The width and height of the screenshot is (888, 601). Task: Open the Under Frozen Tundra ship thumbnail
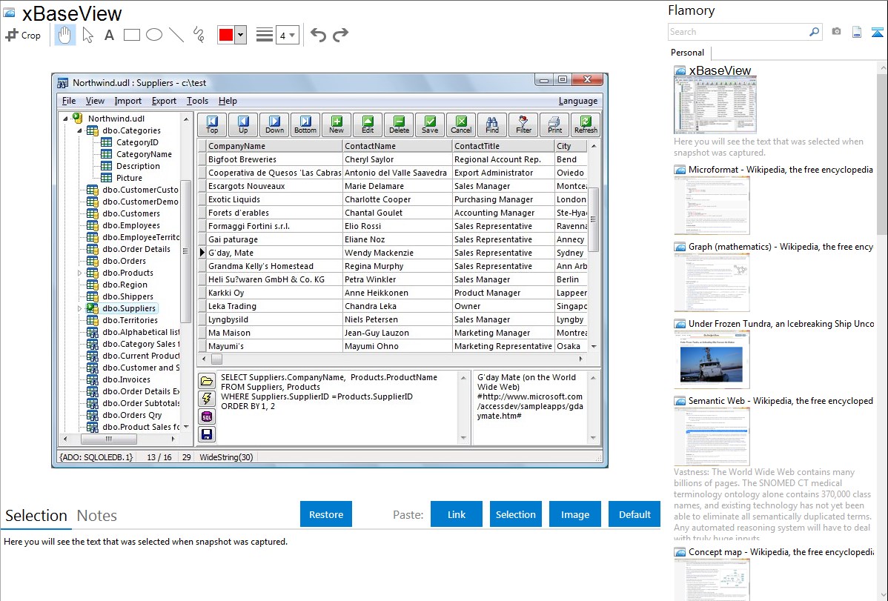pos(712,359)
